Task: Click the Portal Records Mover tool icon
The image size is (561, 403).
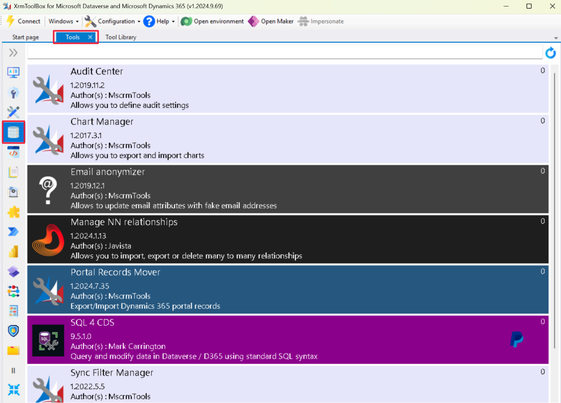Action: point(48,290)
